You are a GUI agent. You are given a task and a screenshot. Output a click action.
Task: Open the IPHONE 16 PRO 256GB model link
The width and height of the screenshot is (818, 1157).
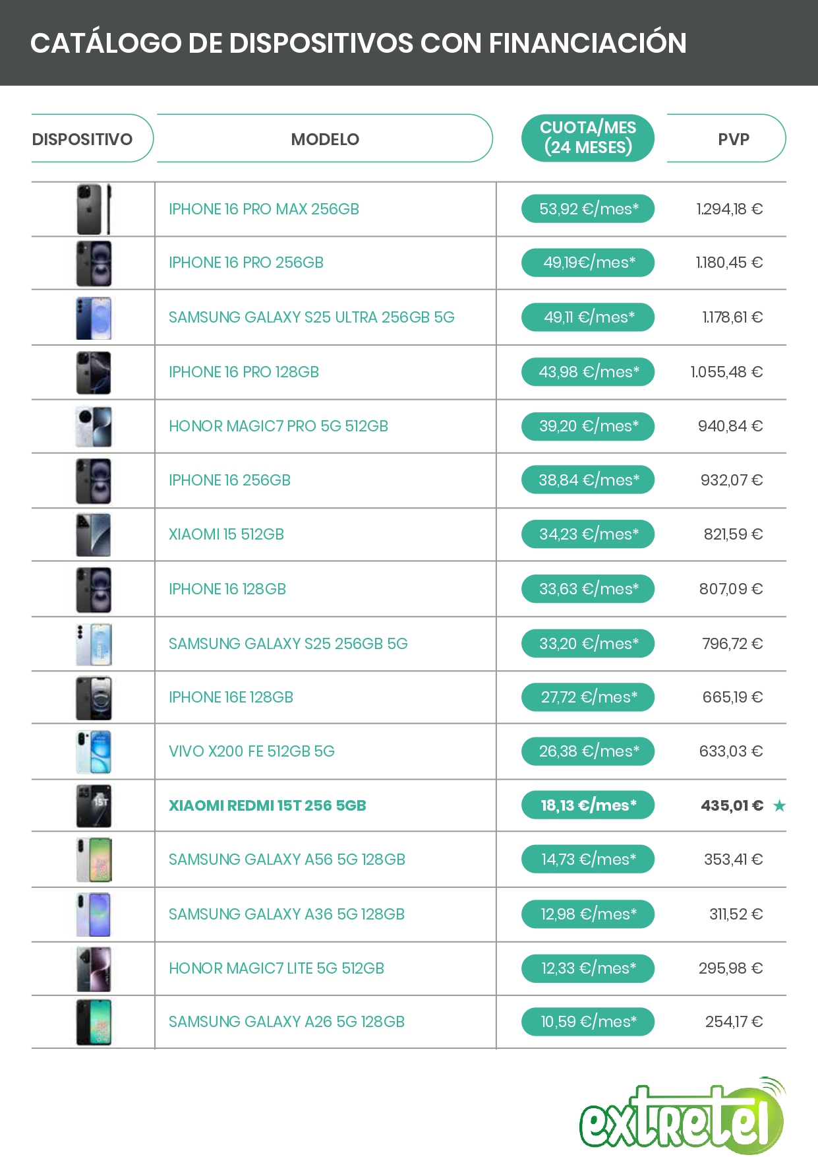point(246,263)
